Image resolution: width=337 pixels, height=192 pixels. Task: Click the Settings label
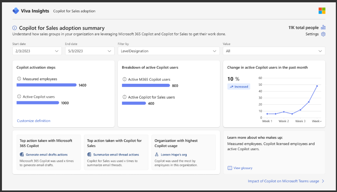point(312,34)
